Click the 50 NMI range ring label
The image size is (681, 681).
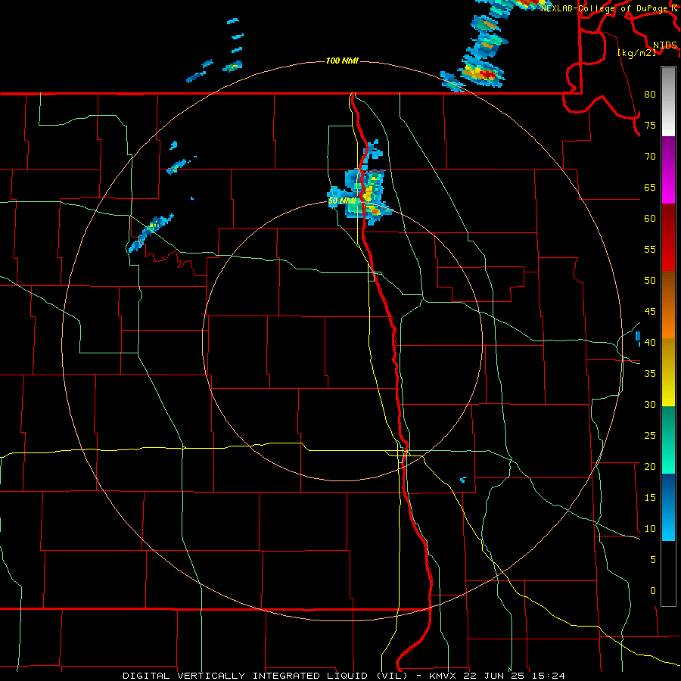tap(342, 201)
